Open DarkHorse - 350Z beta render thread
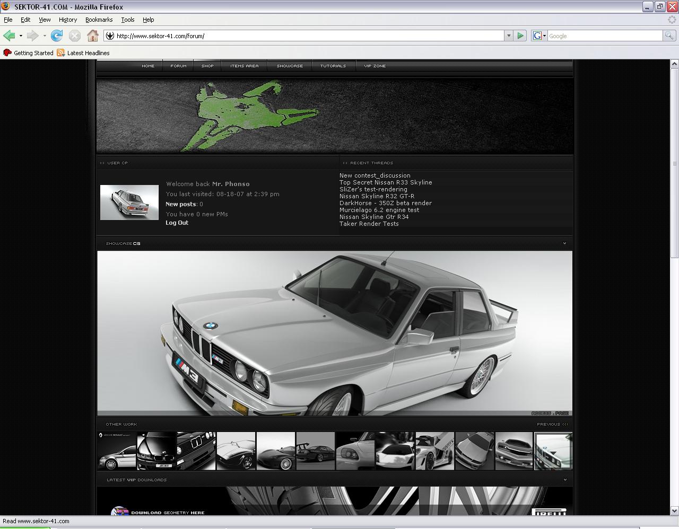 click(x=386, y=203)
